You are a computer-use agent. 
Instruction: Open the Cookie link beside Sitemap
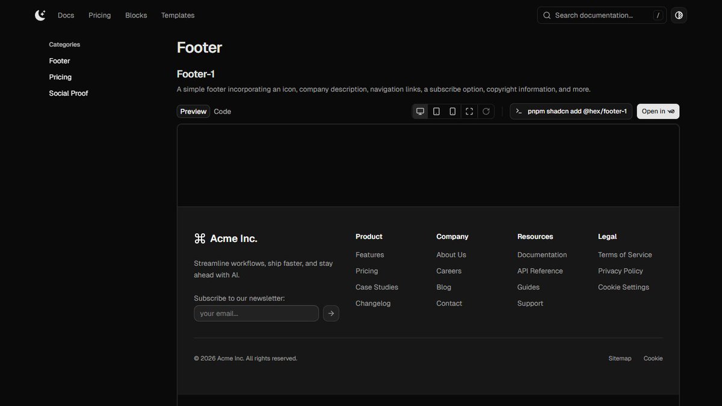click(x=653, y=358)
